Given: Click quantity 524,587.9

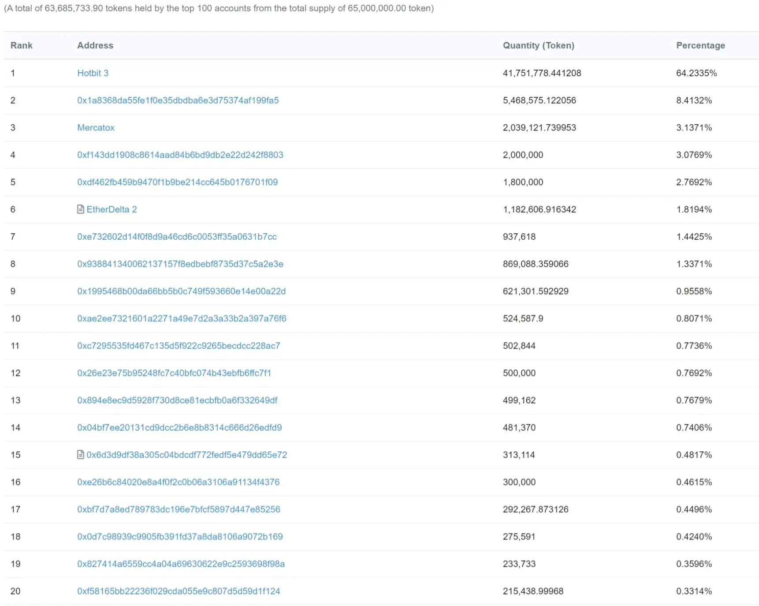Looking at the screenshot, I should pos(523,319).
